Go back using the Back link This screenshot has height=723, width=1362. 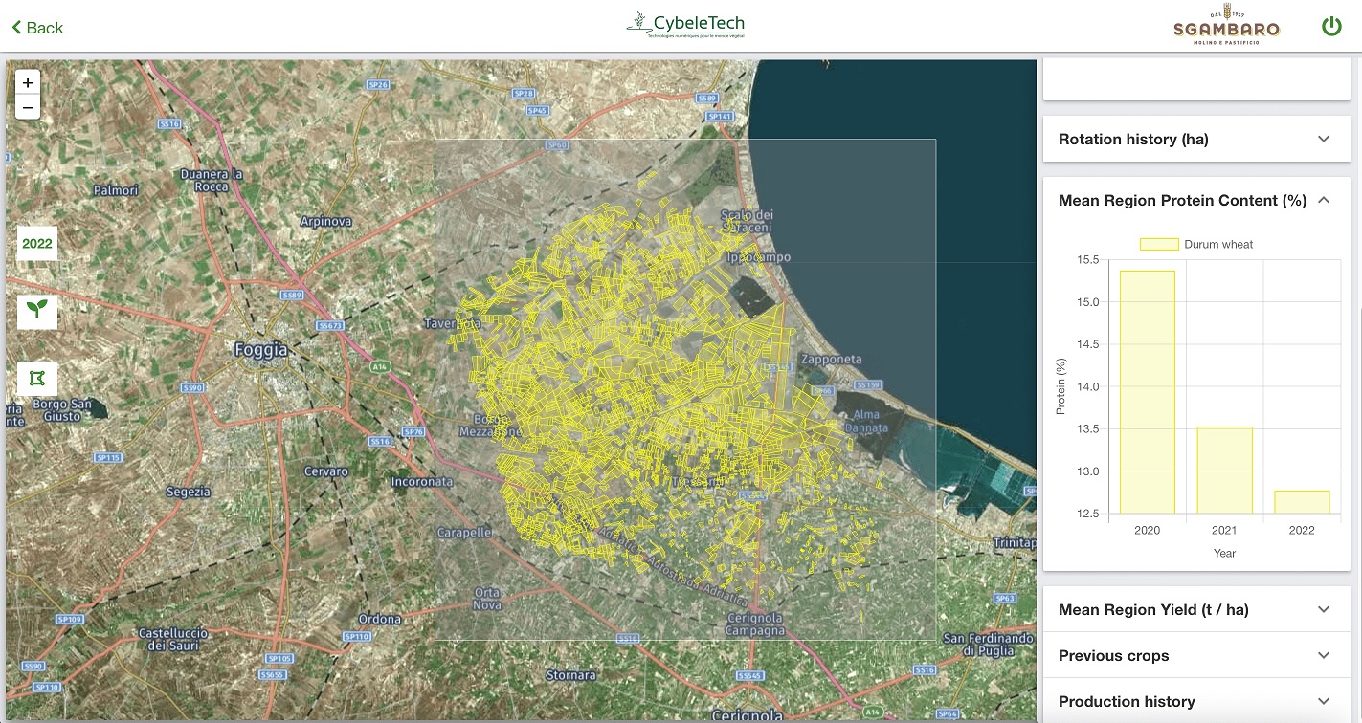coord(44,28)
